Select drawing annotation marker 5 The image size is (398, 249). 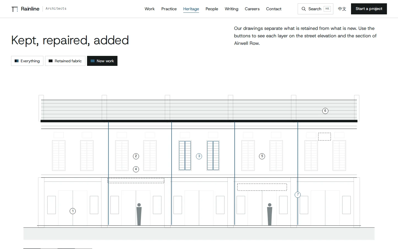262,156
